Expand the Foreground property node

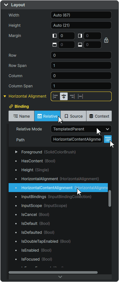pyautogui.click(x=16, y=152)
